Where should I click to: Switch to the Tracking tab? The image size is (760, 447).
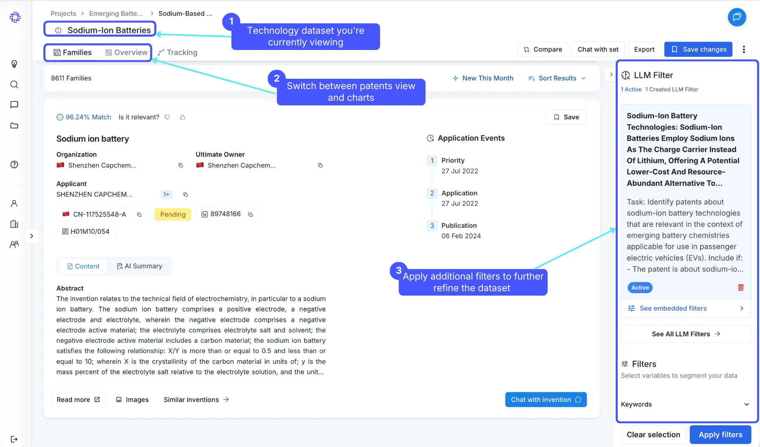tap(177, 52)
